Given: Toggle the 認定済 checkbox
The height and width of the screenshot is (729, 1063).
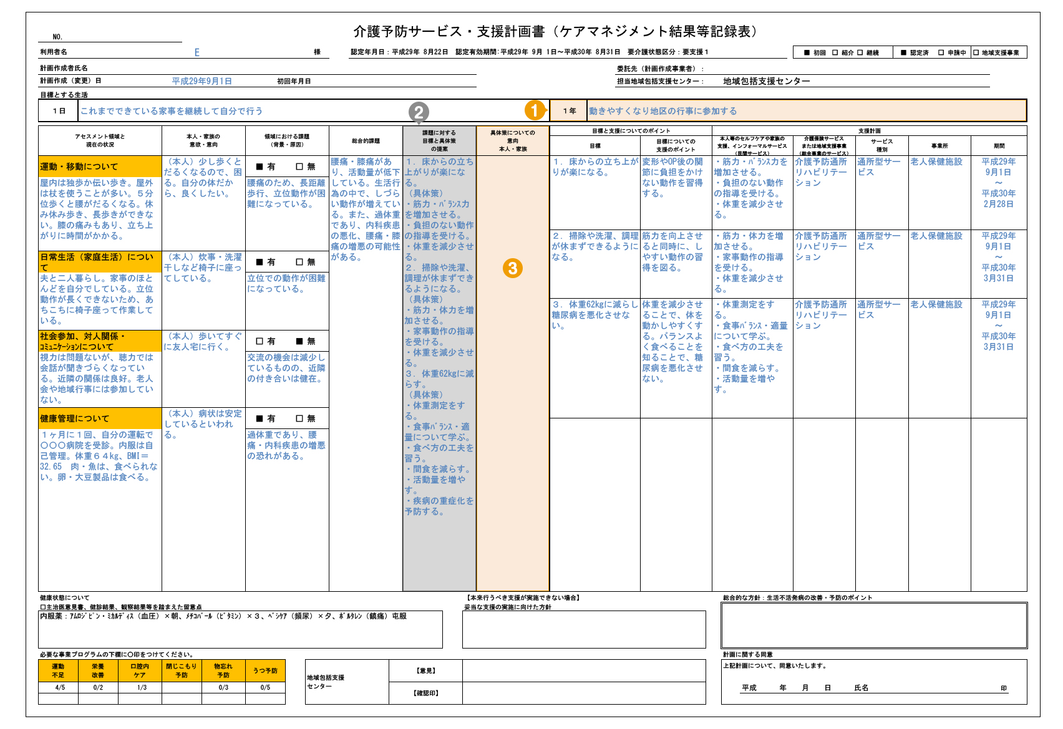Looking at the screenshot, I should pos(903,53).
